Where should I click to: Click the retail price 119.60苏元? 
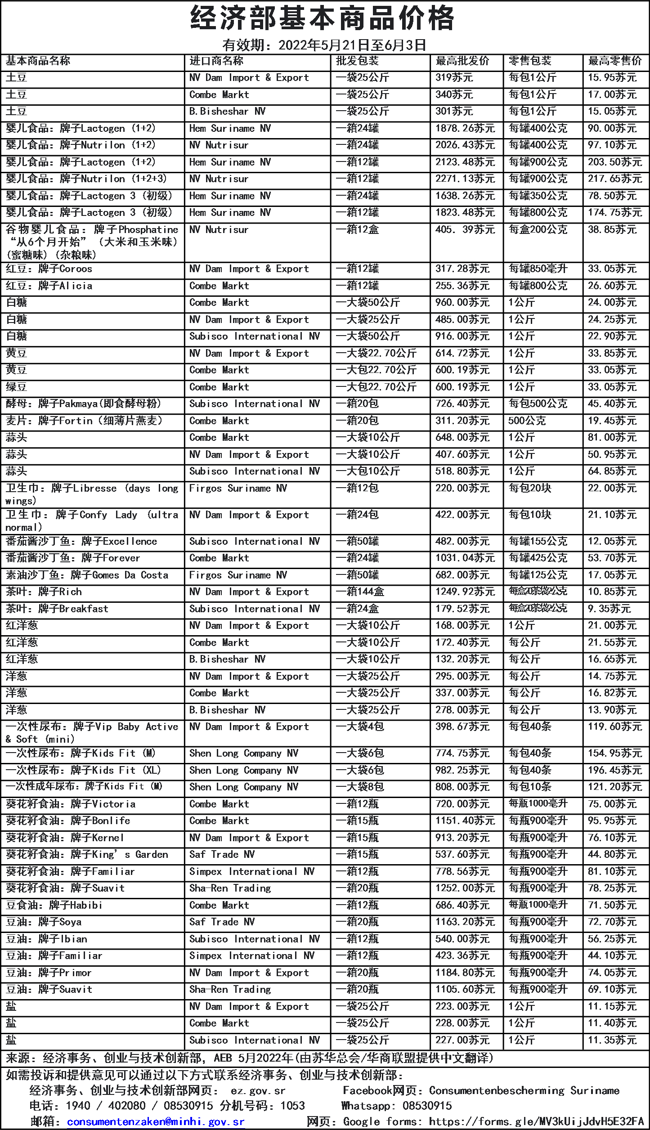615,726
